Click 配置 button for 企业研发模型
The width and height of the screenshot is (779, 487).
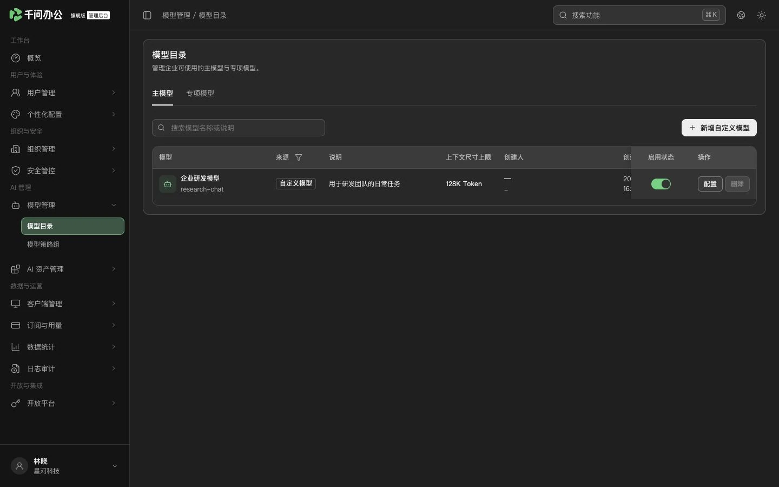[x=710, y=184]
